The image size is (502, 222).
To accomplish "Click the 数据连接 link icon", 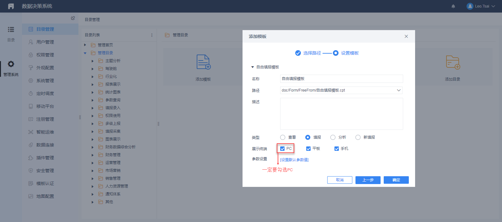I will (31, 145).
